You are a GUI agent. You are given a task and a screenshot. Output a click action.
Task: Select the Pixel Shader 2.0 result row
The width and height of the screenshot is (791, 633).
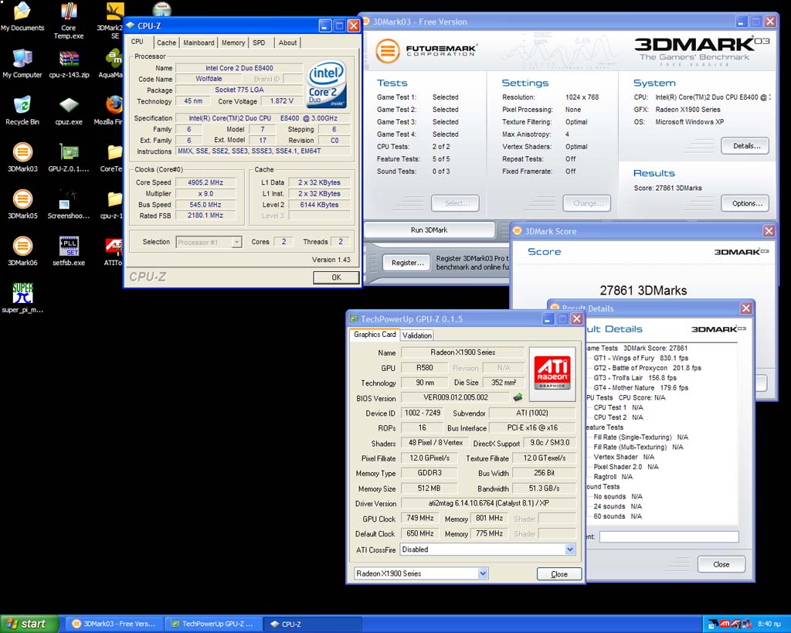pos(626,467)
